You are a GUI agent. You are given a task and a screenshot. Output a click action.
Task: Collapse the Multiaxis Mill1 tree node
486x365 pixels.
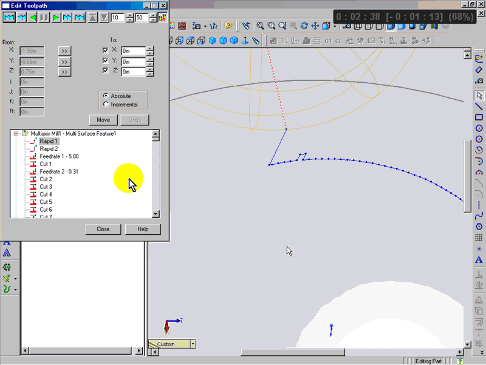16,134
